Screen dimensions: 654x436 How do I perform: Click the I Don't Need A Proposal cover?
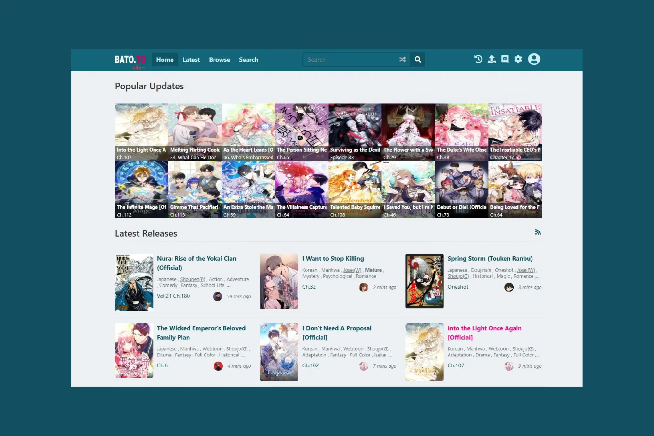click(279, 352)
